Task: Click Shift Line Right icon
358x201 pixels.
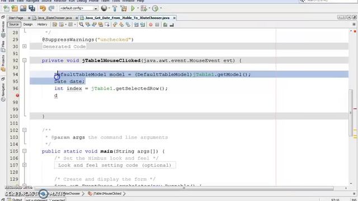Action: (x=143, y=25)
